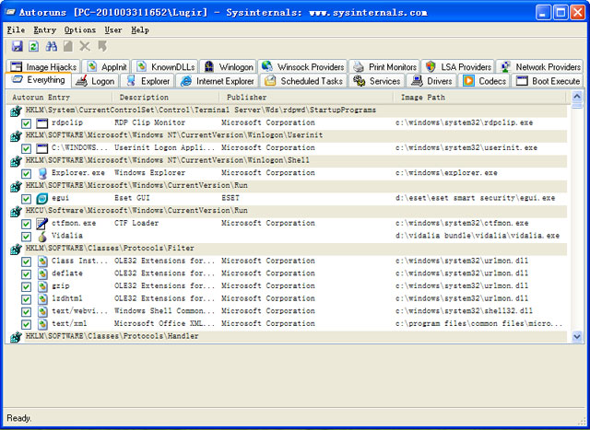Click registry icon of HKCU Run key
This screenshot has width=590, height=430.
coord(16,211)
